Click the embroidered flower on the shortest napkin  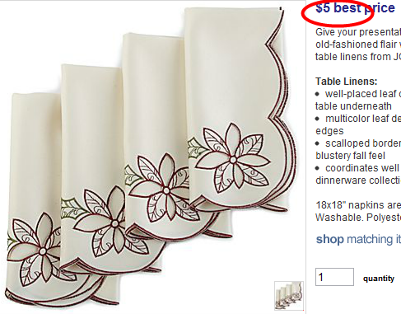point(41,251)
